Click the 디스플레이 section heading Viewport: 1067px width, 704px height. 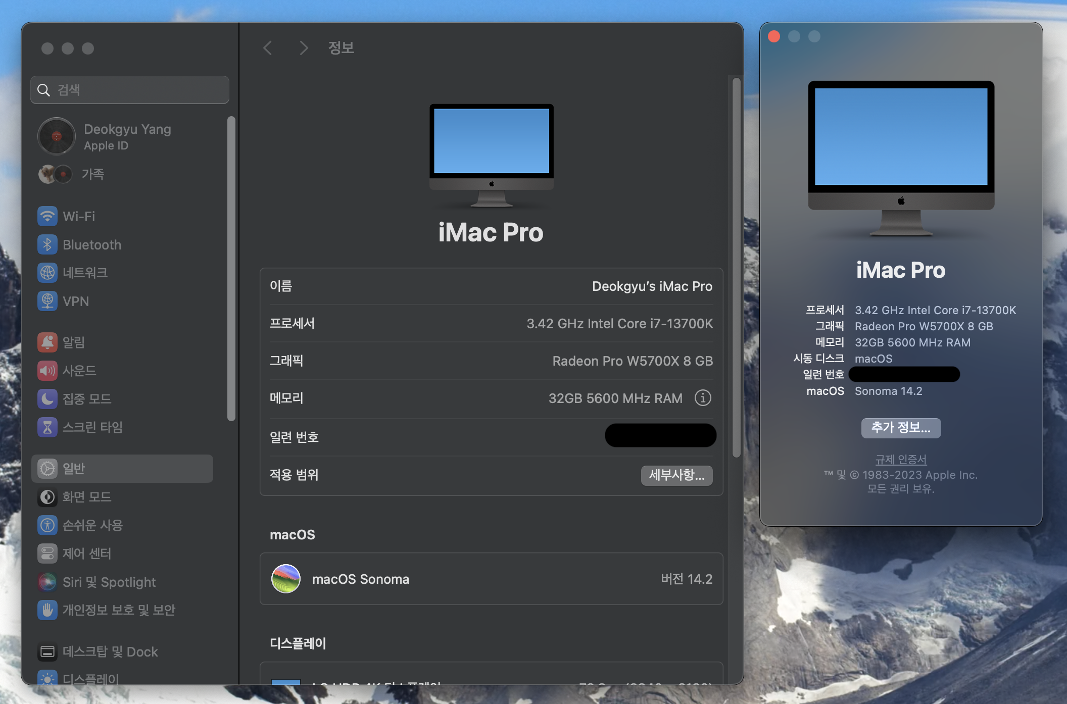click(x=298, y=643)
